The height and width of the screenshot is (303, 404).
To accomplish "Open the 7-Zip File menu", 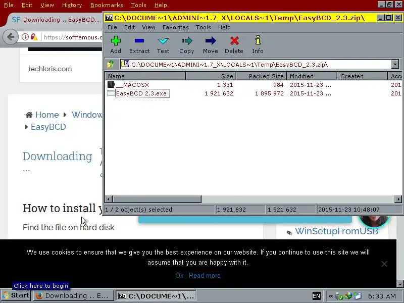I will (x=112, y=27).
